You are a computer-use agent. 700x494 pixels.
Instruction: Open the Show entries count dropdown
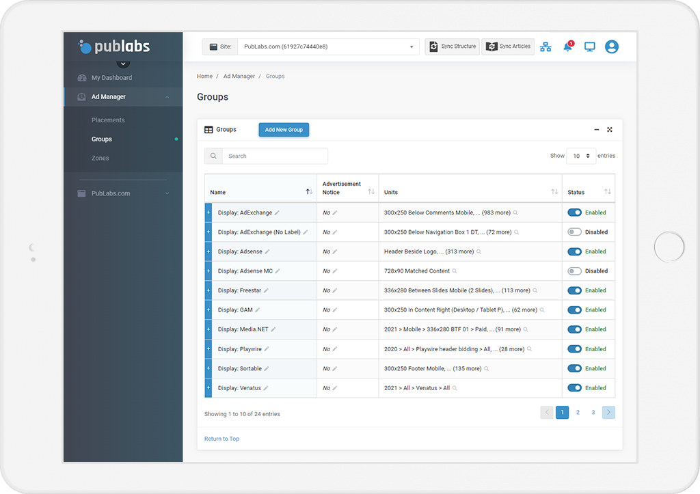[581, 156]
